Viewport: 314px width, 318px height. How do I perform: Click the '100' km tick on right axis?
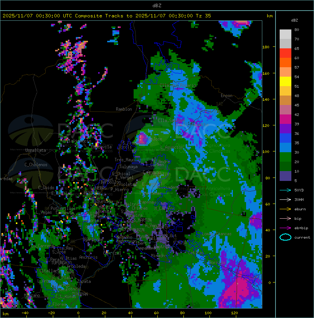coord(266,152)
